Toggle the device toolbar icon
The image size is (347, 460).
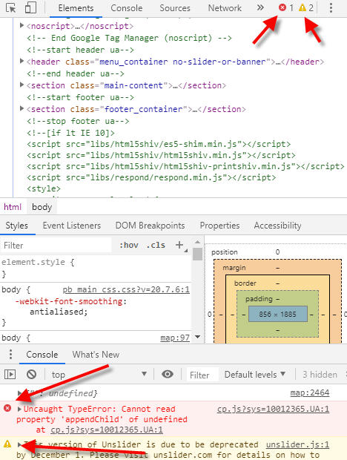coord(30,8)
